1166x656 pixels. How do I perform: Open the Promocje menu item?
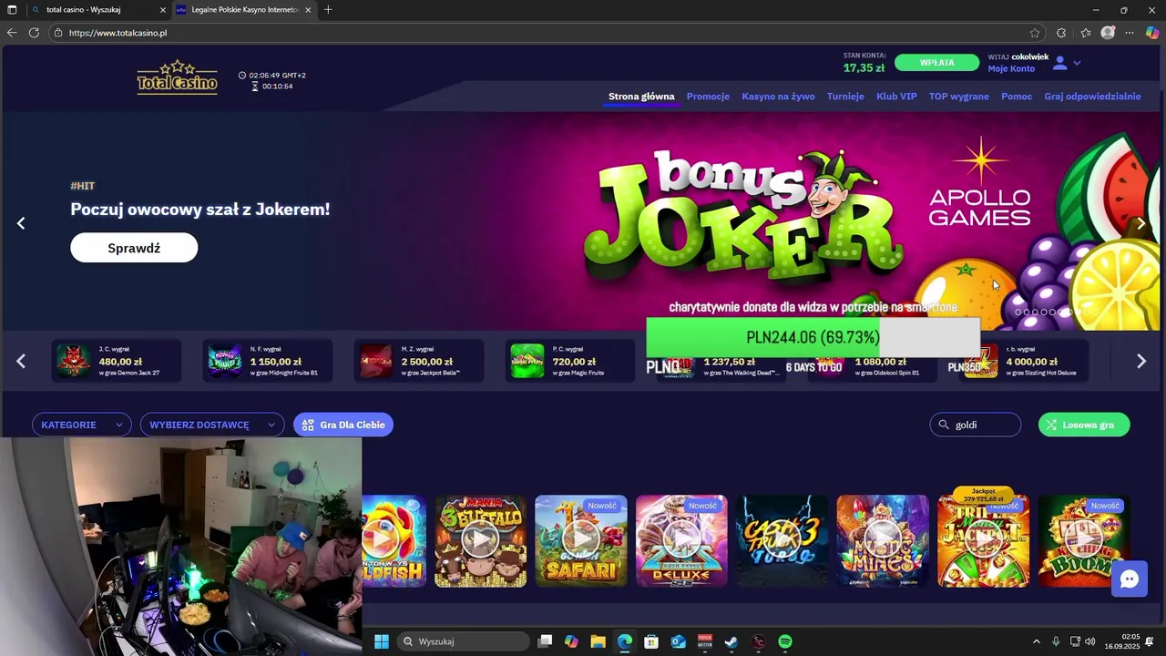coord(708,97)
